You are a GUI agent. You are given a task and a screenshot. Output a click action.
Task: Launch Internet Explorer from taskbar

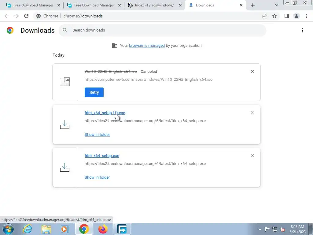click(x=27, y=229)
